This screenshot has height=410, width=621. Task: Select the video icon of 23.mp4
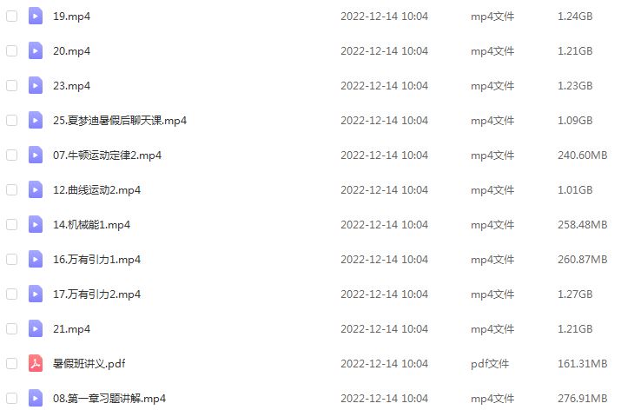tap(36, 86)
